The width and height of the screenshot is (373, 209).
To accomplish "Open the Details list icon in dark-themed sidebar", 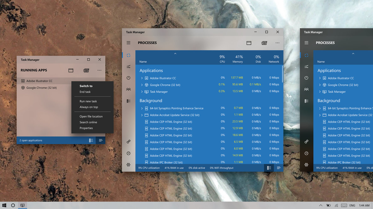I will click(x=306, y=101).
